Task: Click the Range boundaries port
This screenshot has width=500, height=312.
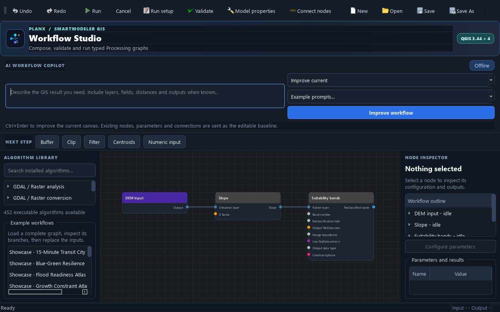Action: (309, 234)
